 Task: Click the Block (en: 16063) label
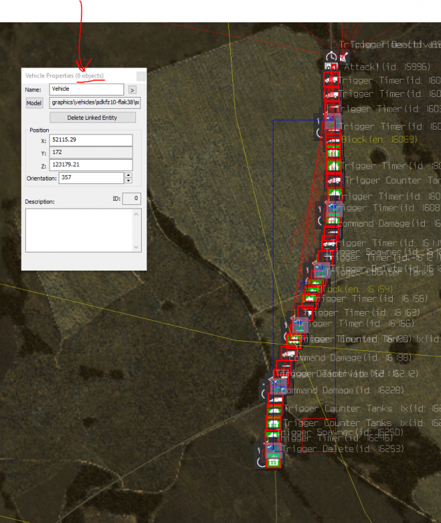coord(379,139)
